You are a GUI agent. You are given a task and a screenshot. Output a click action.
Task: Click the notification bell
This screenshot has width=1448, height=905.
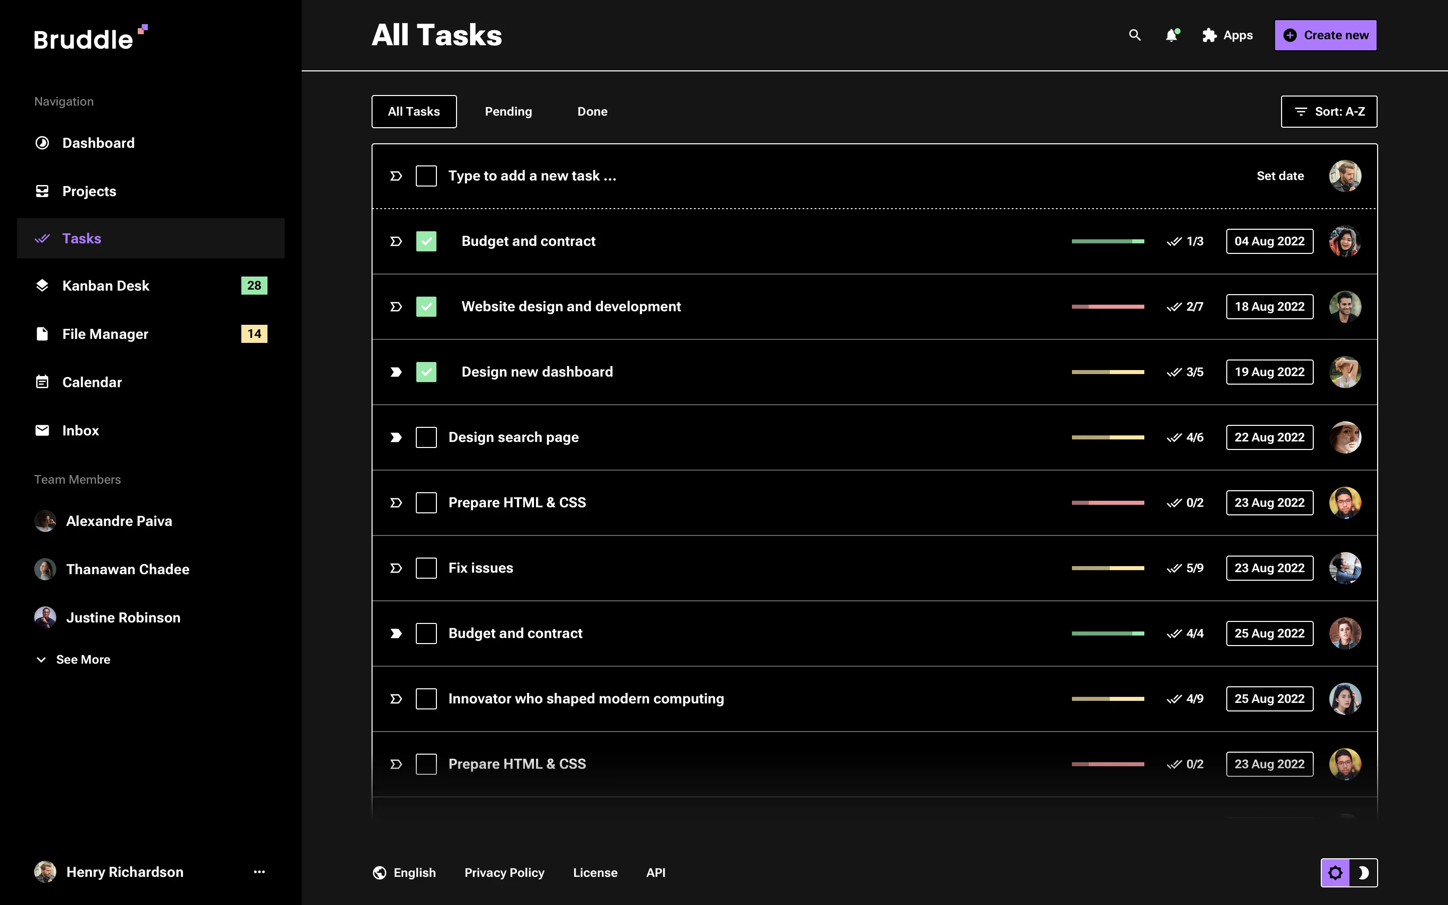coord(1171,35)
